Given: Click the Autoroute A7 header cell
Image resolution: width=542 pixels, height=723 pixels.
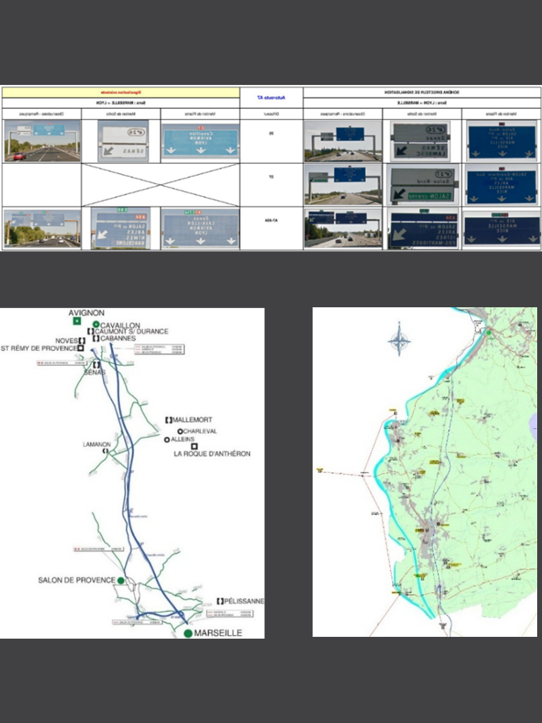Looking at the screenshot, I should [272, 97].
